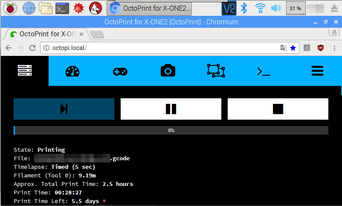
Task: Open the webcam camera tab
Action: click(168, 71)
